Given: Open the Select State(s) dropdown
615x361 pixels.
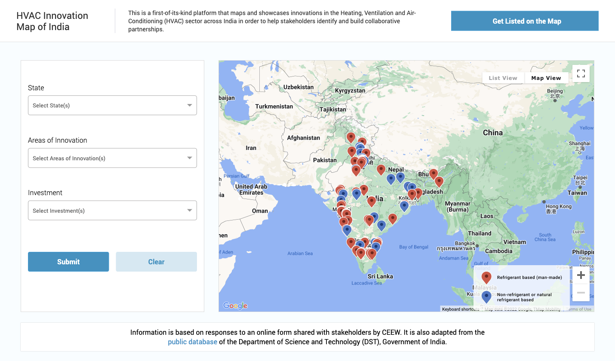Looking at the screenshot, I should coord(112,105).
